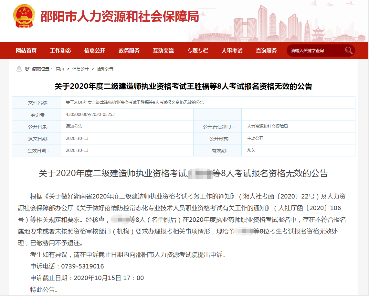Screen dimensions: 369x296
Task: Click the 信息公开 breadcrumb link
Action: point(80,69)
